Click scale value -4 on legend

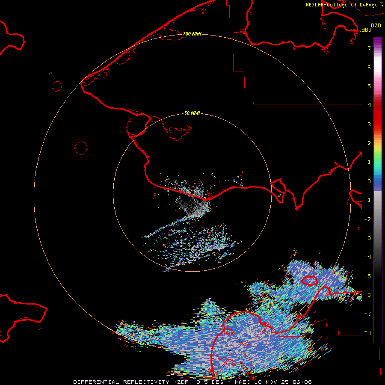coord(367,257)
